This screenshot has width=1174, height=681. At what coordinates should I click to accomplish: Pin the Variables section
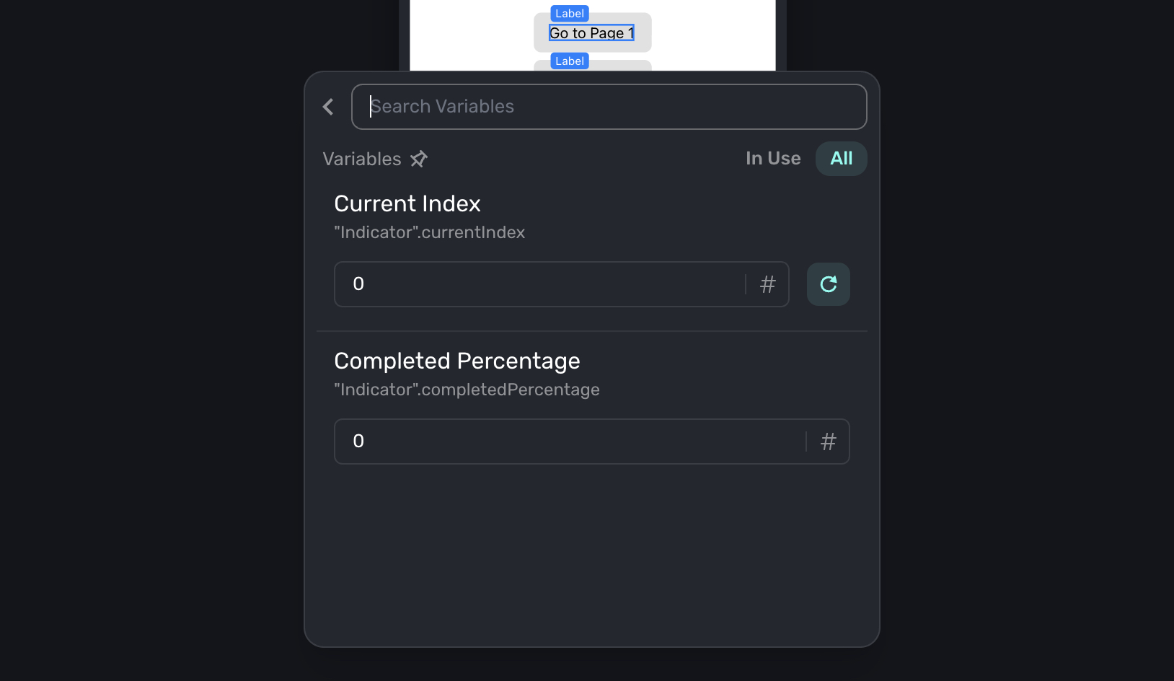(x=419, y=159)
